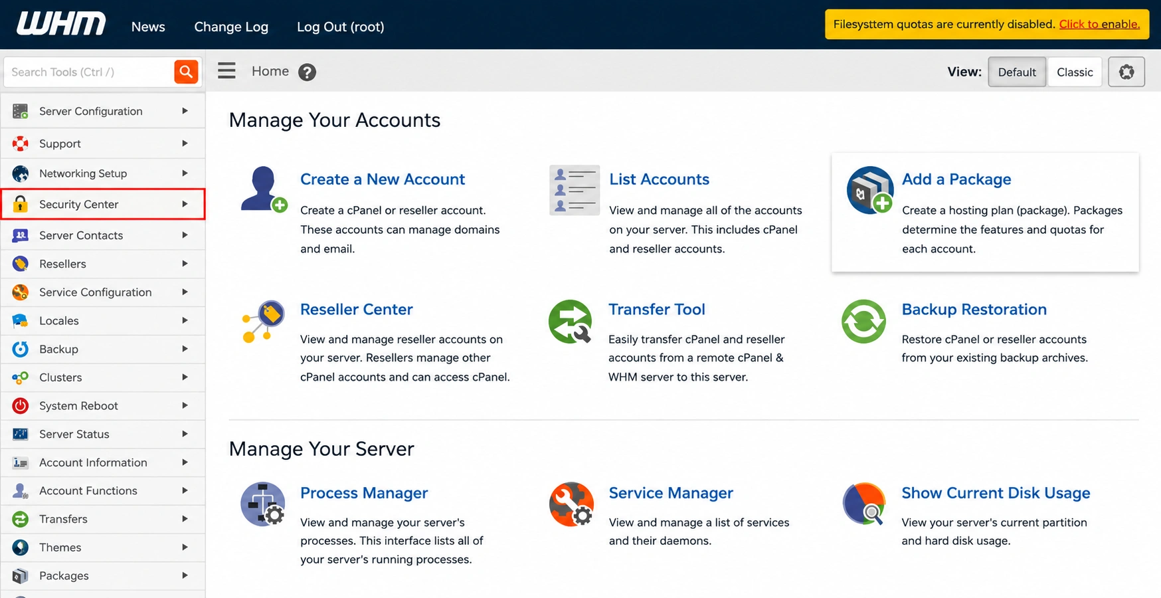Click the Locales flag icon
This screenshot has height=598, width=1161.
pyautogui.click(x=21, y=321)
